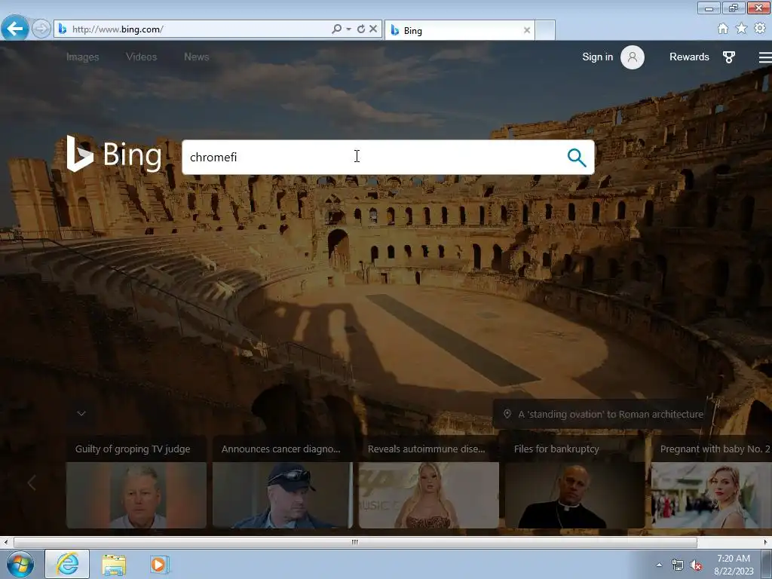The image size is (772, 579).
Task: Open a new blank tab
Action: coord(545,30)
